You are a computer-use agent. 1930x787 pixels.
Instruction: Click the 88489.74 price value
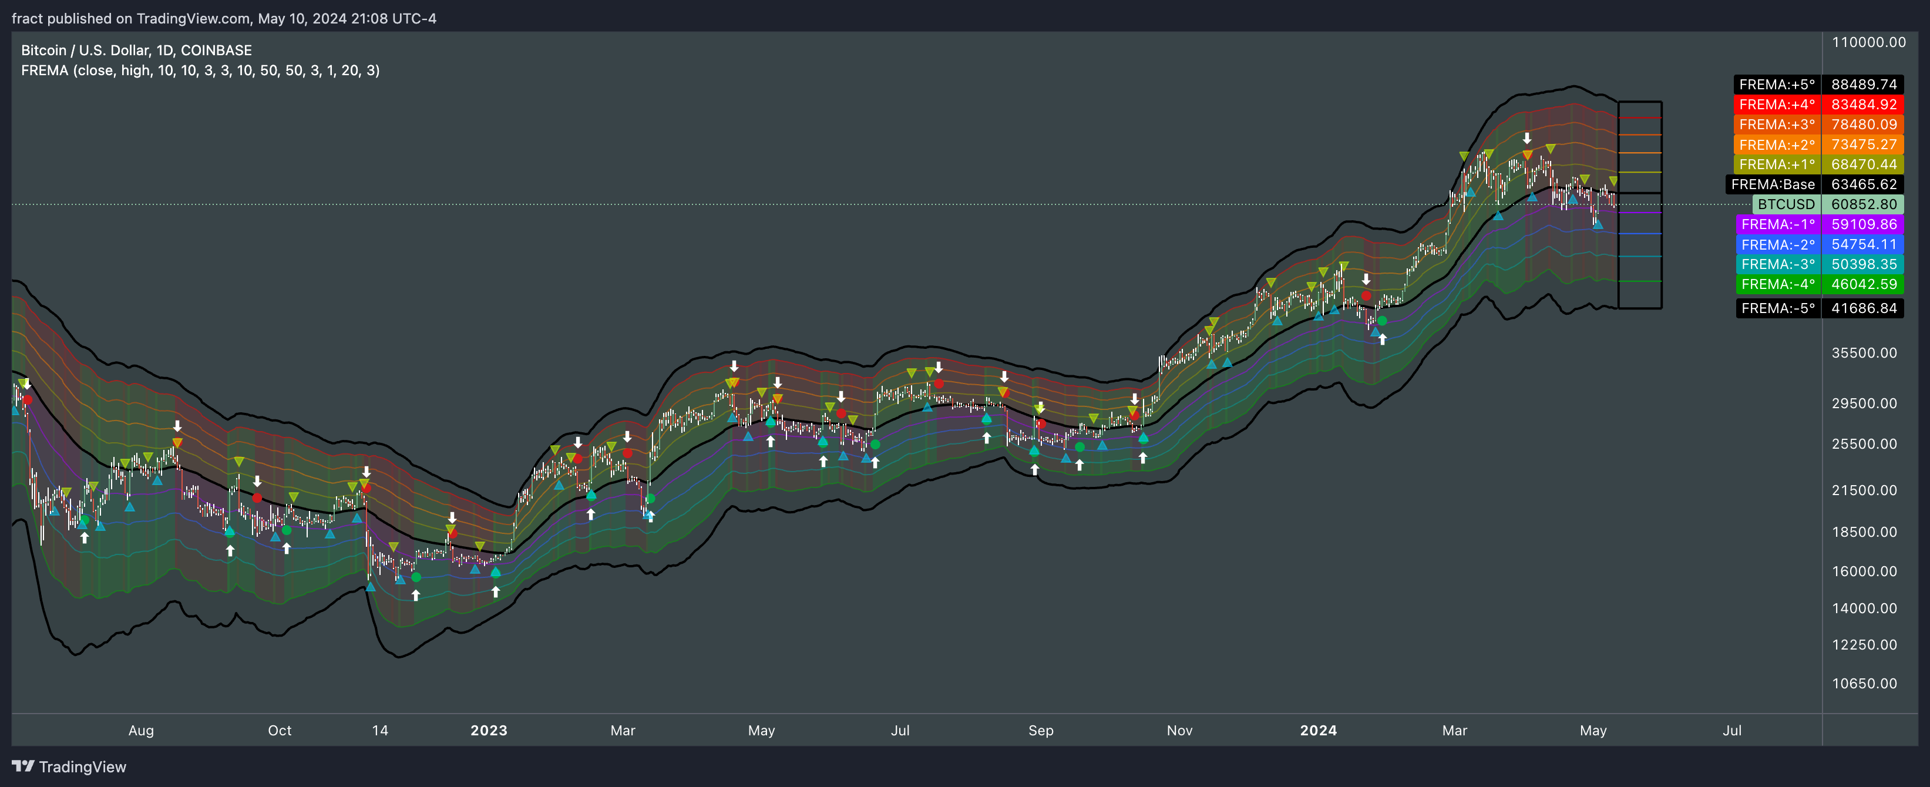[1863, 85]
